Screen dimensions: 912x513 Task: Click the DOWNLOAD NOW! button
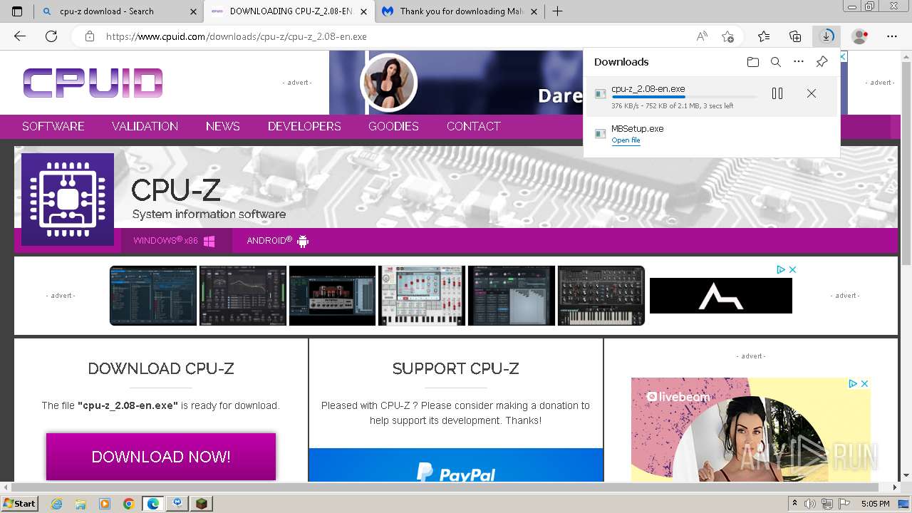(161, 457)
